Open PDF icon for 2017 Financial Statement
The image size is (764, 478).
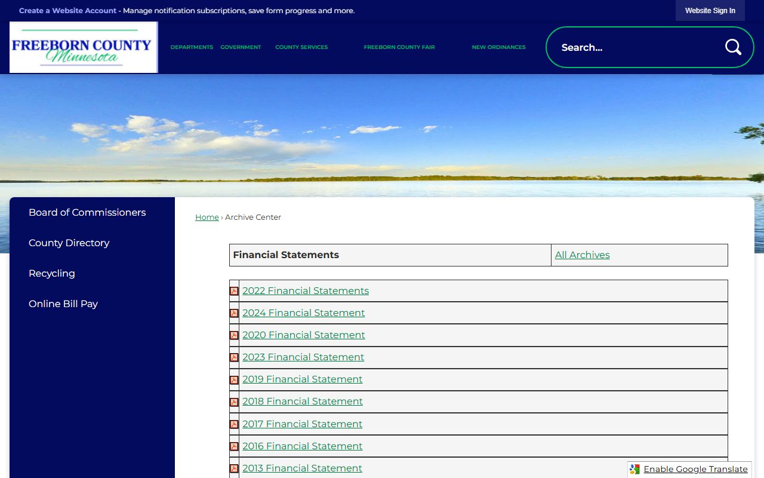coord(234,424)
